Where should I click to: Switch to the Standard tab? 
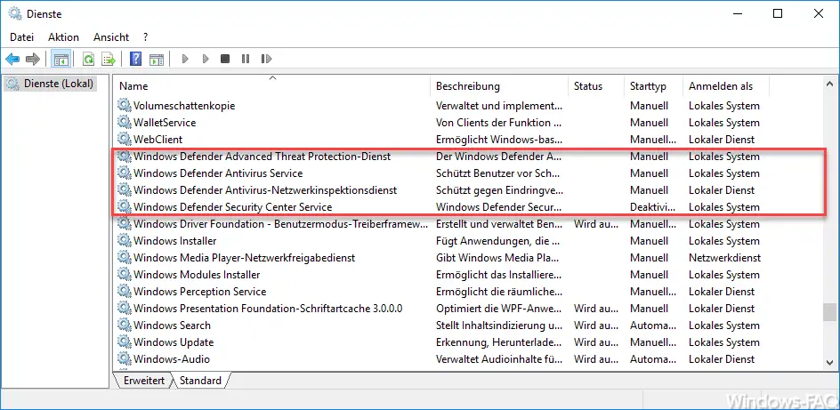200,381
